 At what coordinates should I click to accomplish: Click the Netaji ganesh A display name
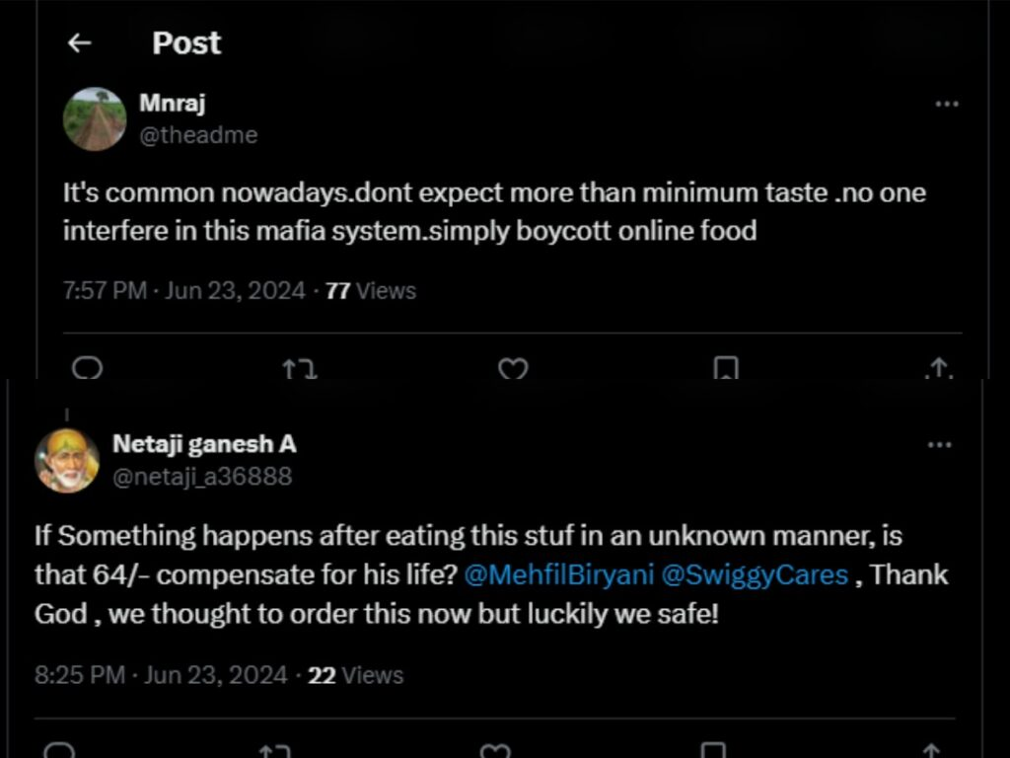coord(204,444)
